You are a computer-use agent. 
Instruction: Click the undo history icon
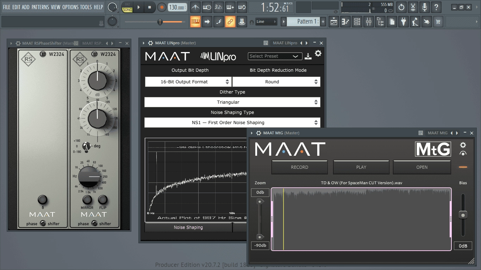click(401, 7)
